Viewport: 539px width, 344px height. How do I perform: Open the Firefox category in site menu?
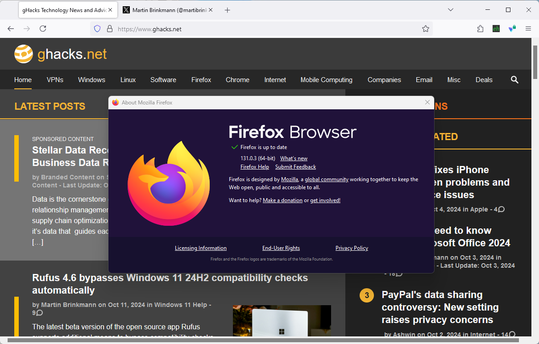pyautogui.click(x=201, y=80)
